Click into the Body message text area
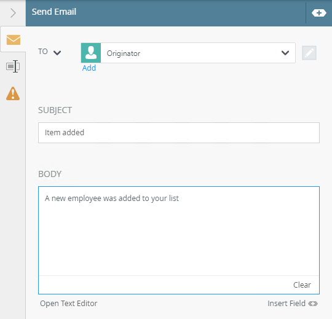The height and width of the screenshot is (319, 332). [179, 230]
